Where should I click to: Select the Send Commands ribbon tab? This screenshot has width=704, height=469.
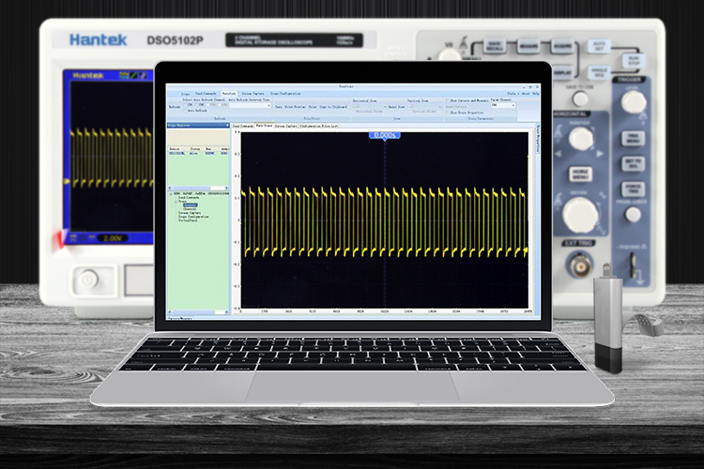(205, 94)
